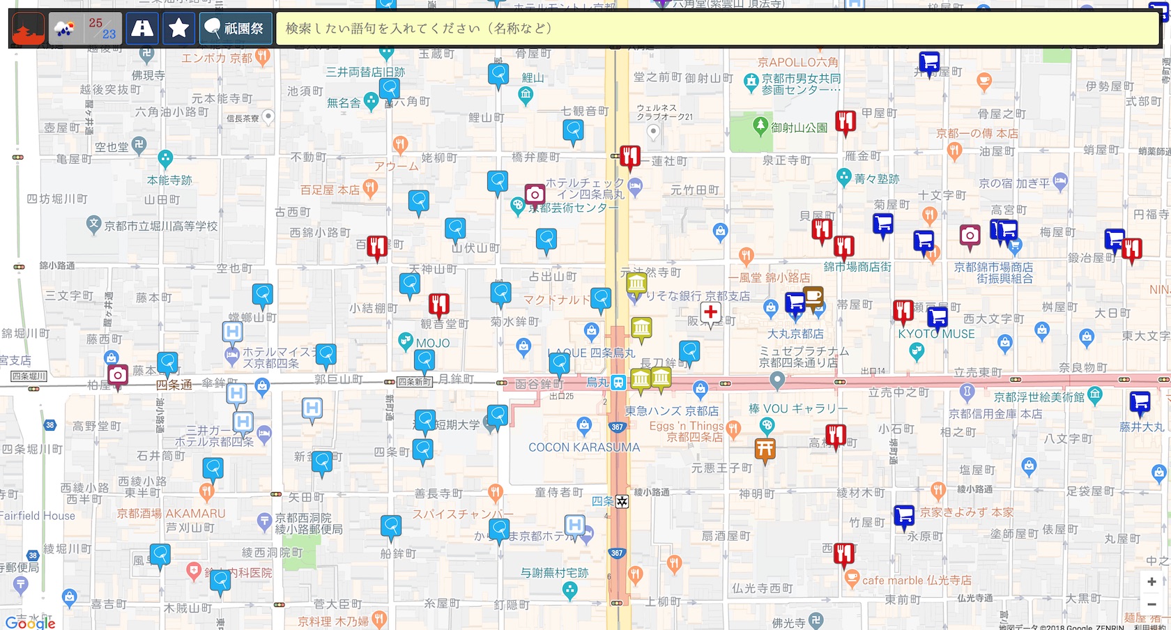Select fan marker next to 鯉山
The width and height of the screenshot is (1171, 630).
(x=498, y=75)
